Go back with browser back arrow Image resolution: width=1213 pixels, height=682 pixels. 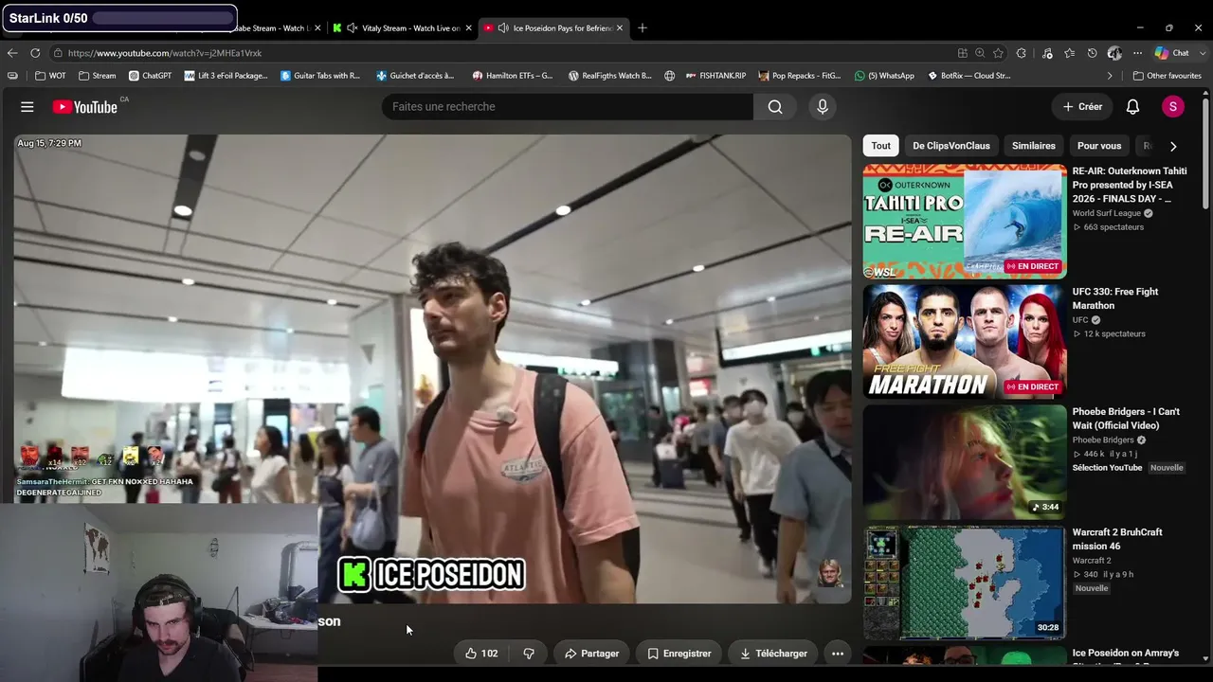12,53
